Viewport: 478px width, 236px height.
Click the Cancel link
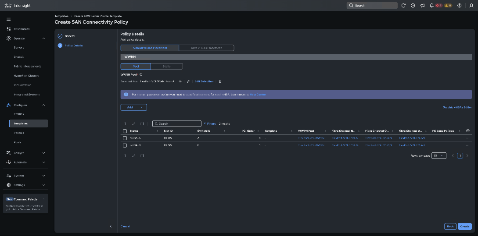125,226
